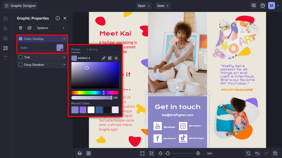Click the Meet Kai heading text
282x158 pixels.
click(x=116, y=33)
